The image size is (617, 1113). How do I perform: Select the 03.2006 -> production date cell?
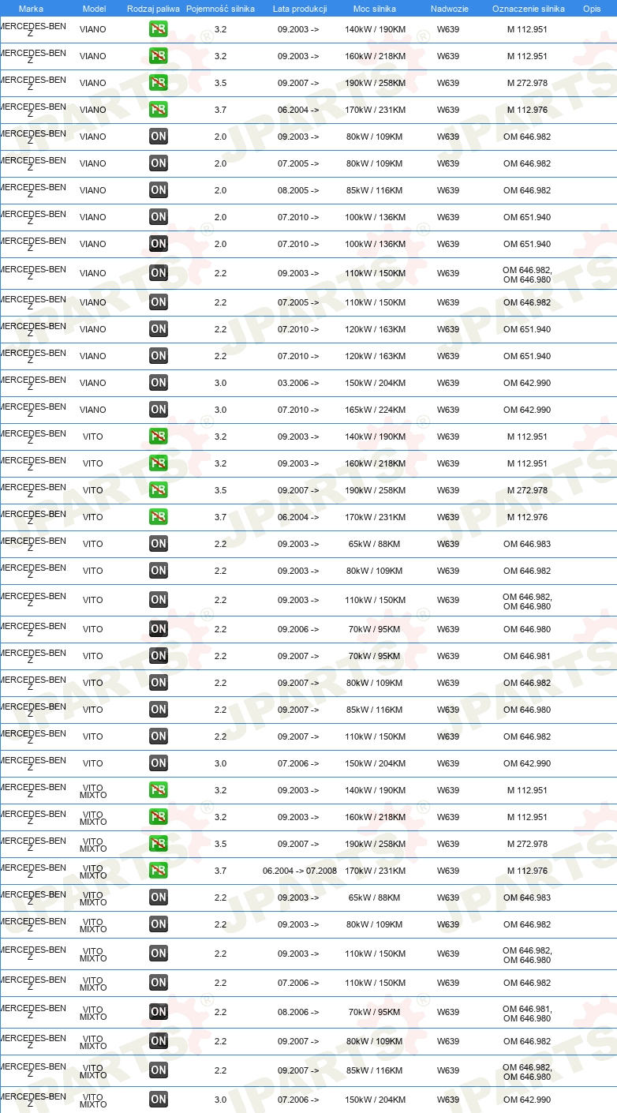coord(298,383)
